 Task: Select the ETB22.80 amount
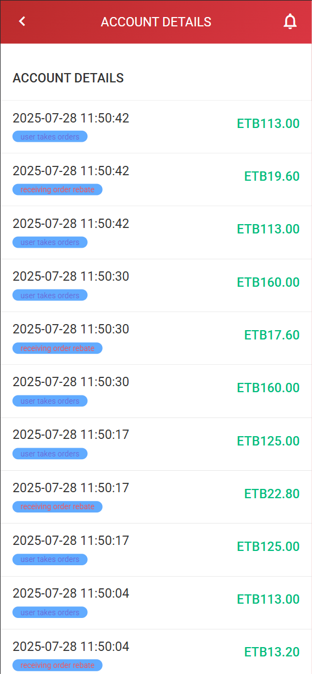[272, 494]
